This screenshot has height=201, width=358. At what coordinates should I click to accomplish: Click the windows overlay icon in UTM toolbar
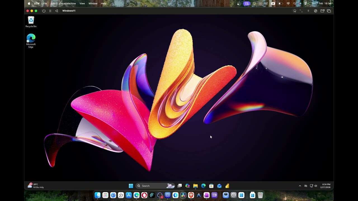(329, 11)
